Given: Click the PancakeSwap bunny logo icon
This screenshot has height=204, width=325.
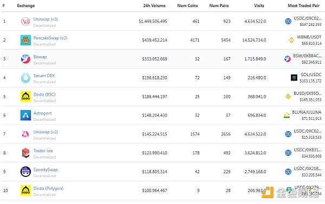Looking at the screenshot, I should 25,40.
